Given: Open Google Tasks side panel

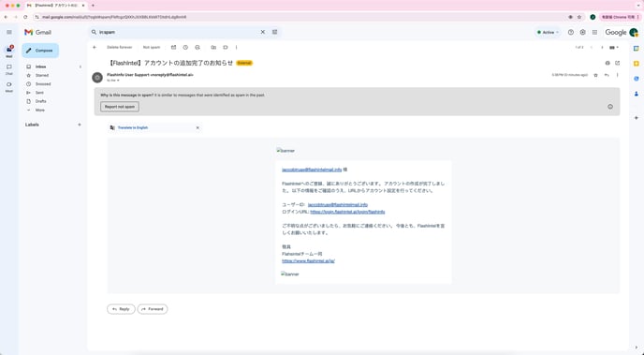Looking at the screenshot, I should [637, 79].
